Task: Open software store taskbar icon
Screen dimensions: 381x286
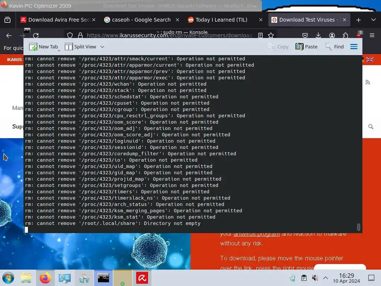Action: tap(84, 278)
